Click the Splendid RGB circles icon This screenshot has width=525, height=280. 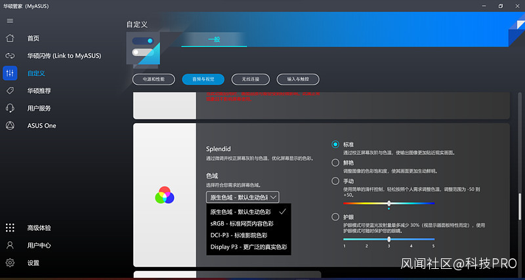(165, 195)
